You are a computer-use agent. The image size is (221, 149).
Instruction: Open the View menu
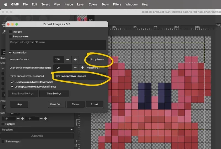(x=57, y=4)
